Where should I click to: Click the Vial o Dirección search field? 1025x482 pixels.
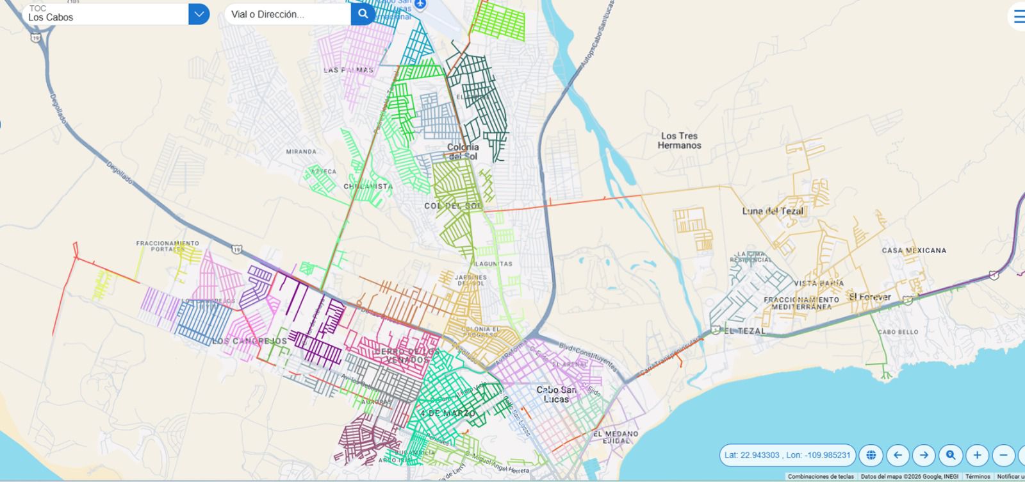click(287, 14)
